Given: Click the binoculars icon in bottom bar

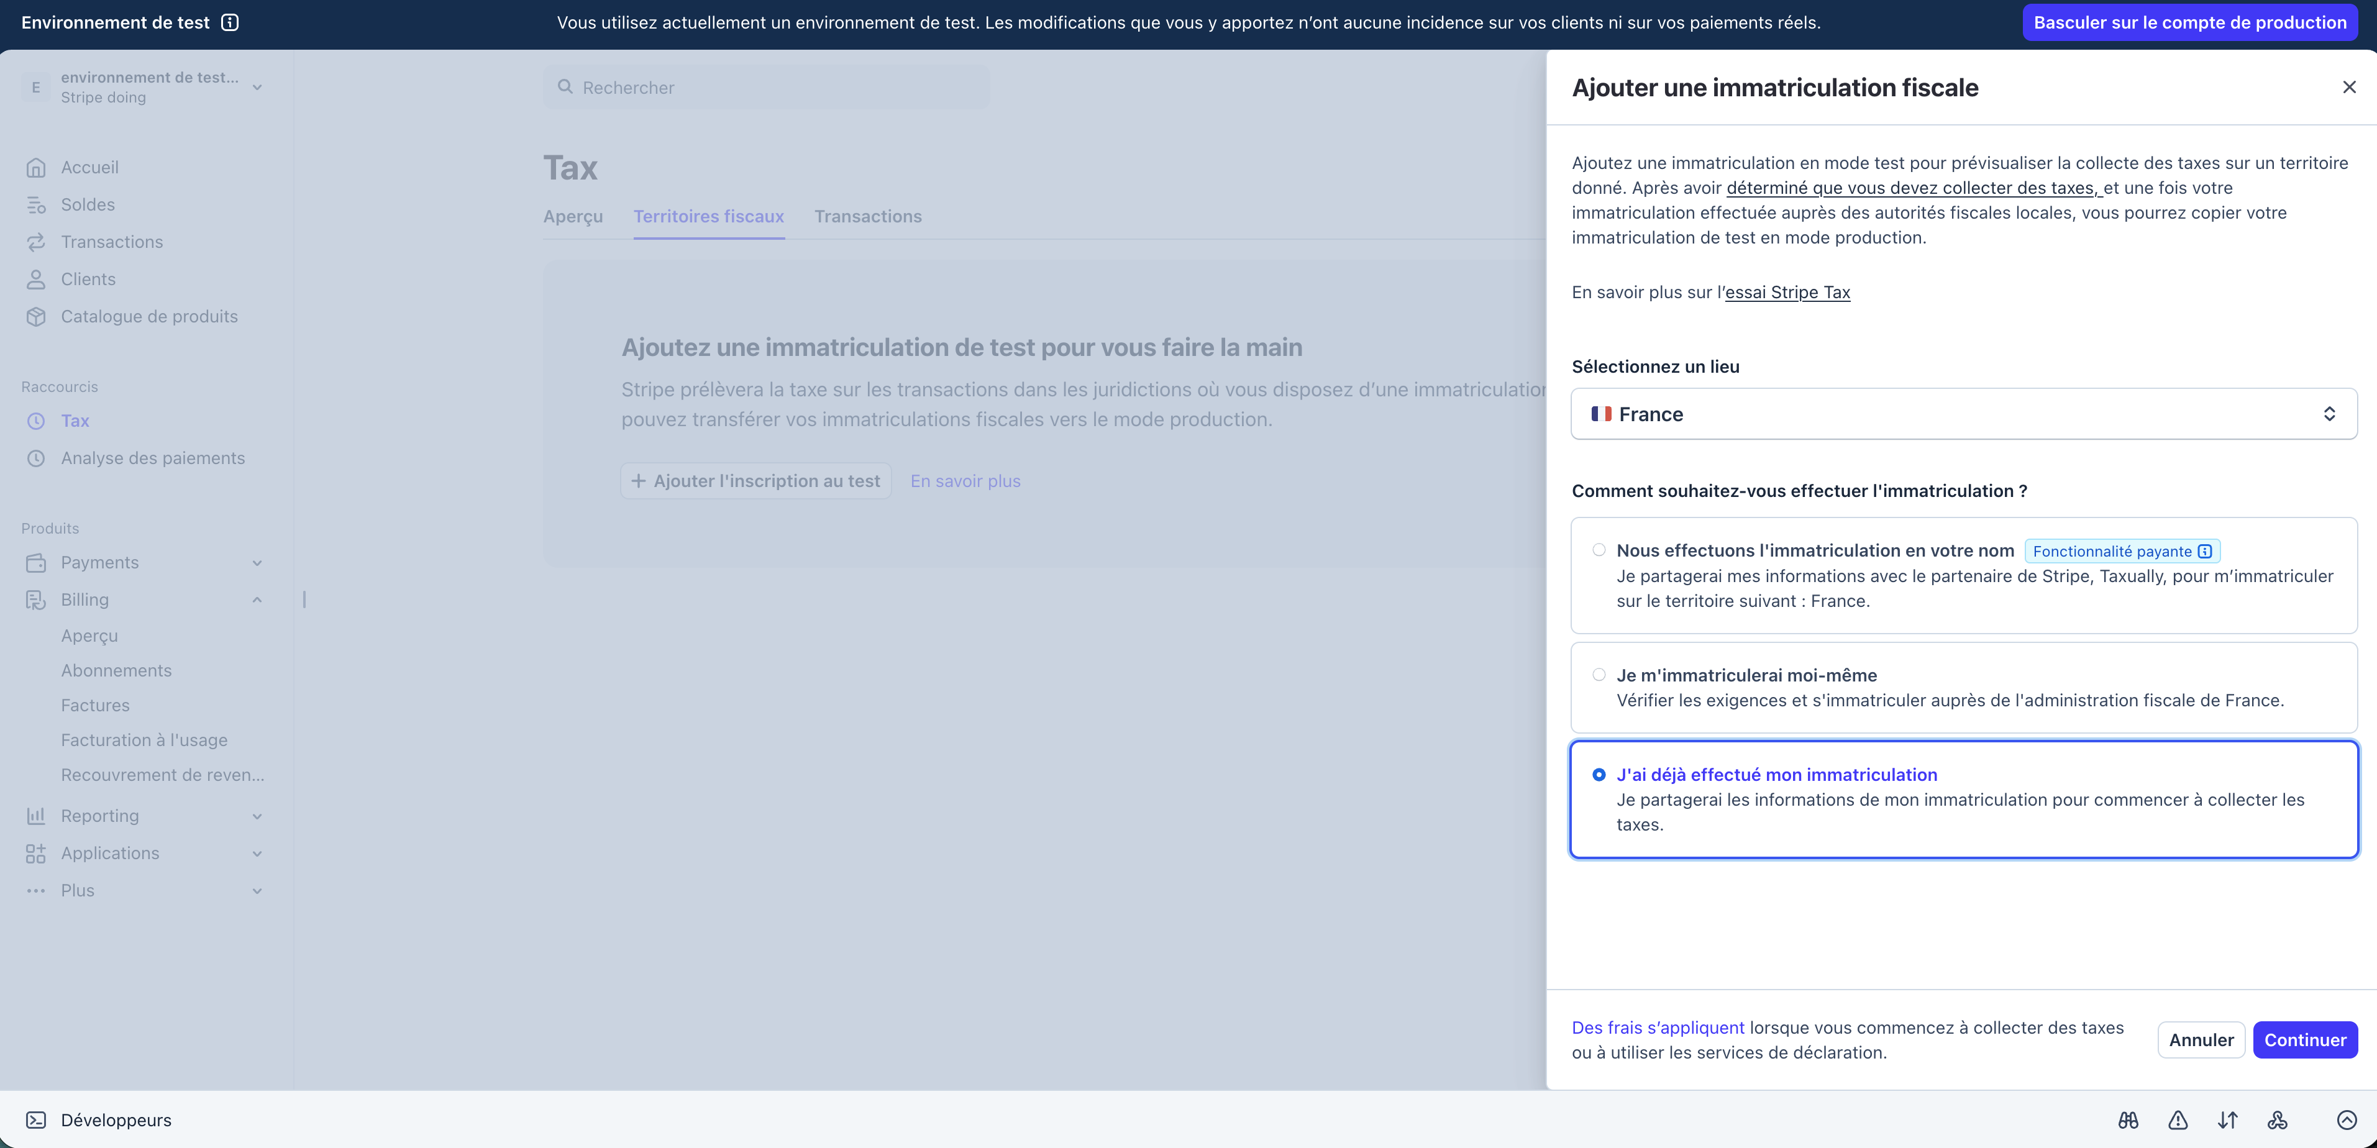Looking at the screenshot, I should click(x=2128, y=1120).
